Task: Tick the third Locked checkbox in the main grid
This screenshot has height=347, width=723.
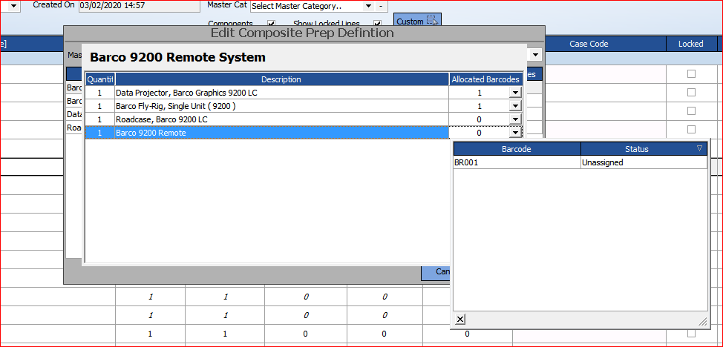Action: tap(691, 110)
